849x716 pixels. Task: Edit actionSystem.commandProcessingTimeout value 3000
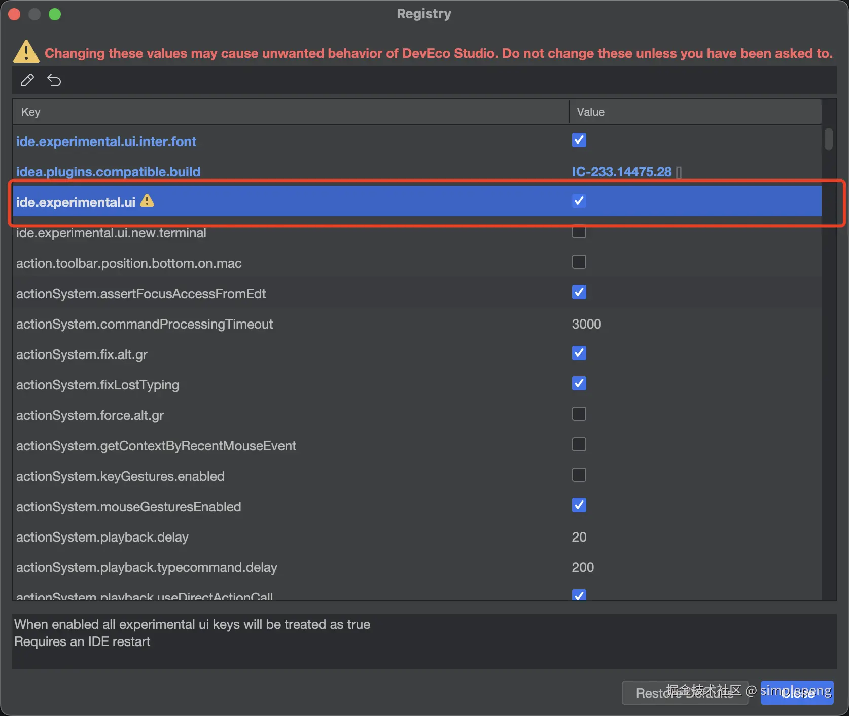click(x=586, y=324)
